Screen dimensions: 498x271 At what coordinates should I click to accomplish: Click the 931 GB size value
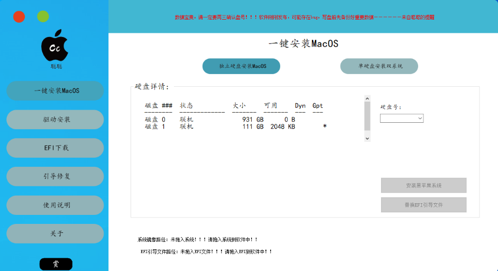pos(253,120)
